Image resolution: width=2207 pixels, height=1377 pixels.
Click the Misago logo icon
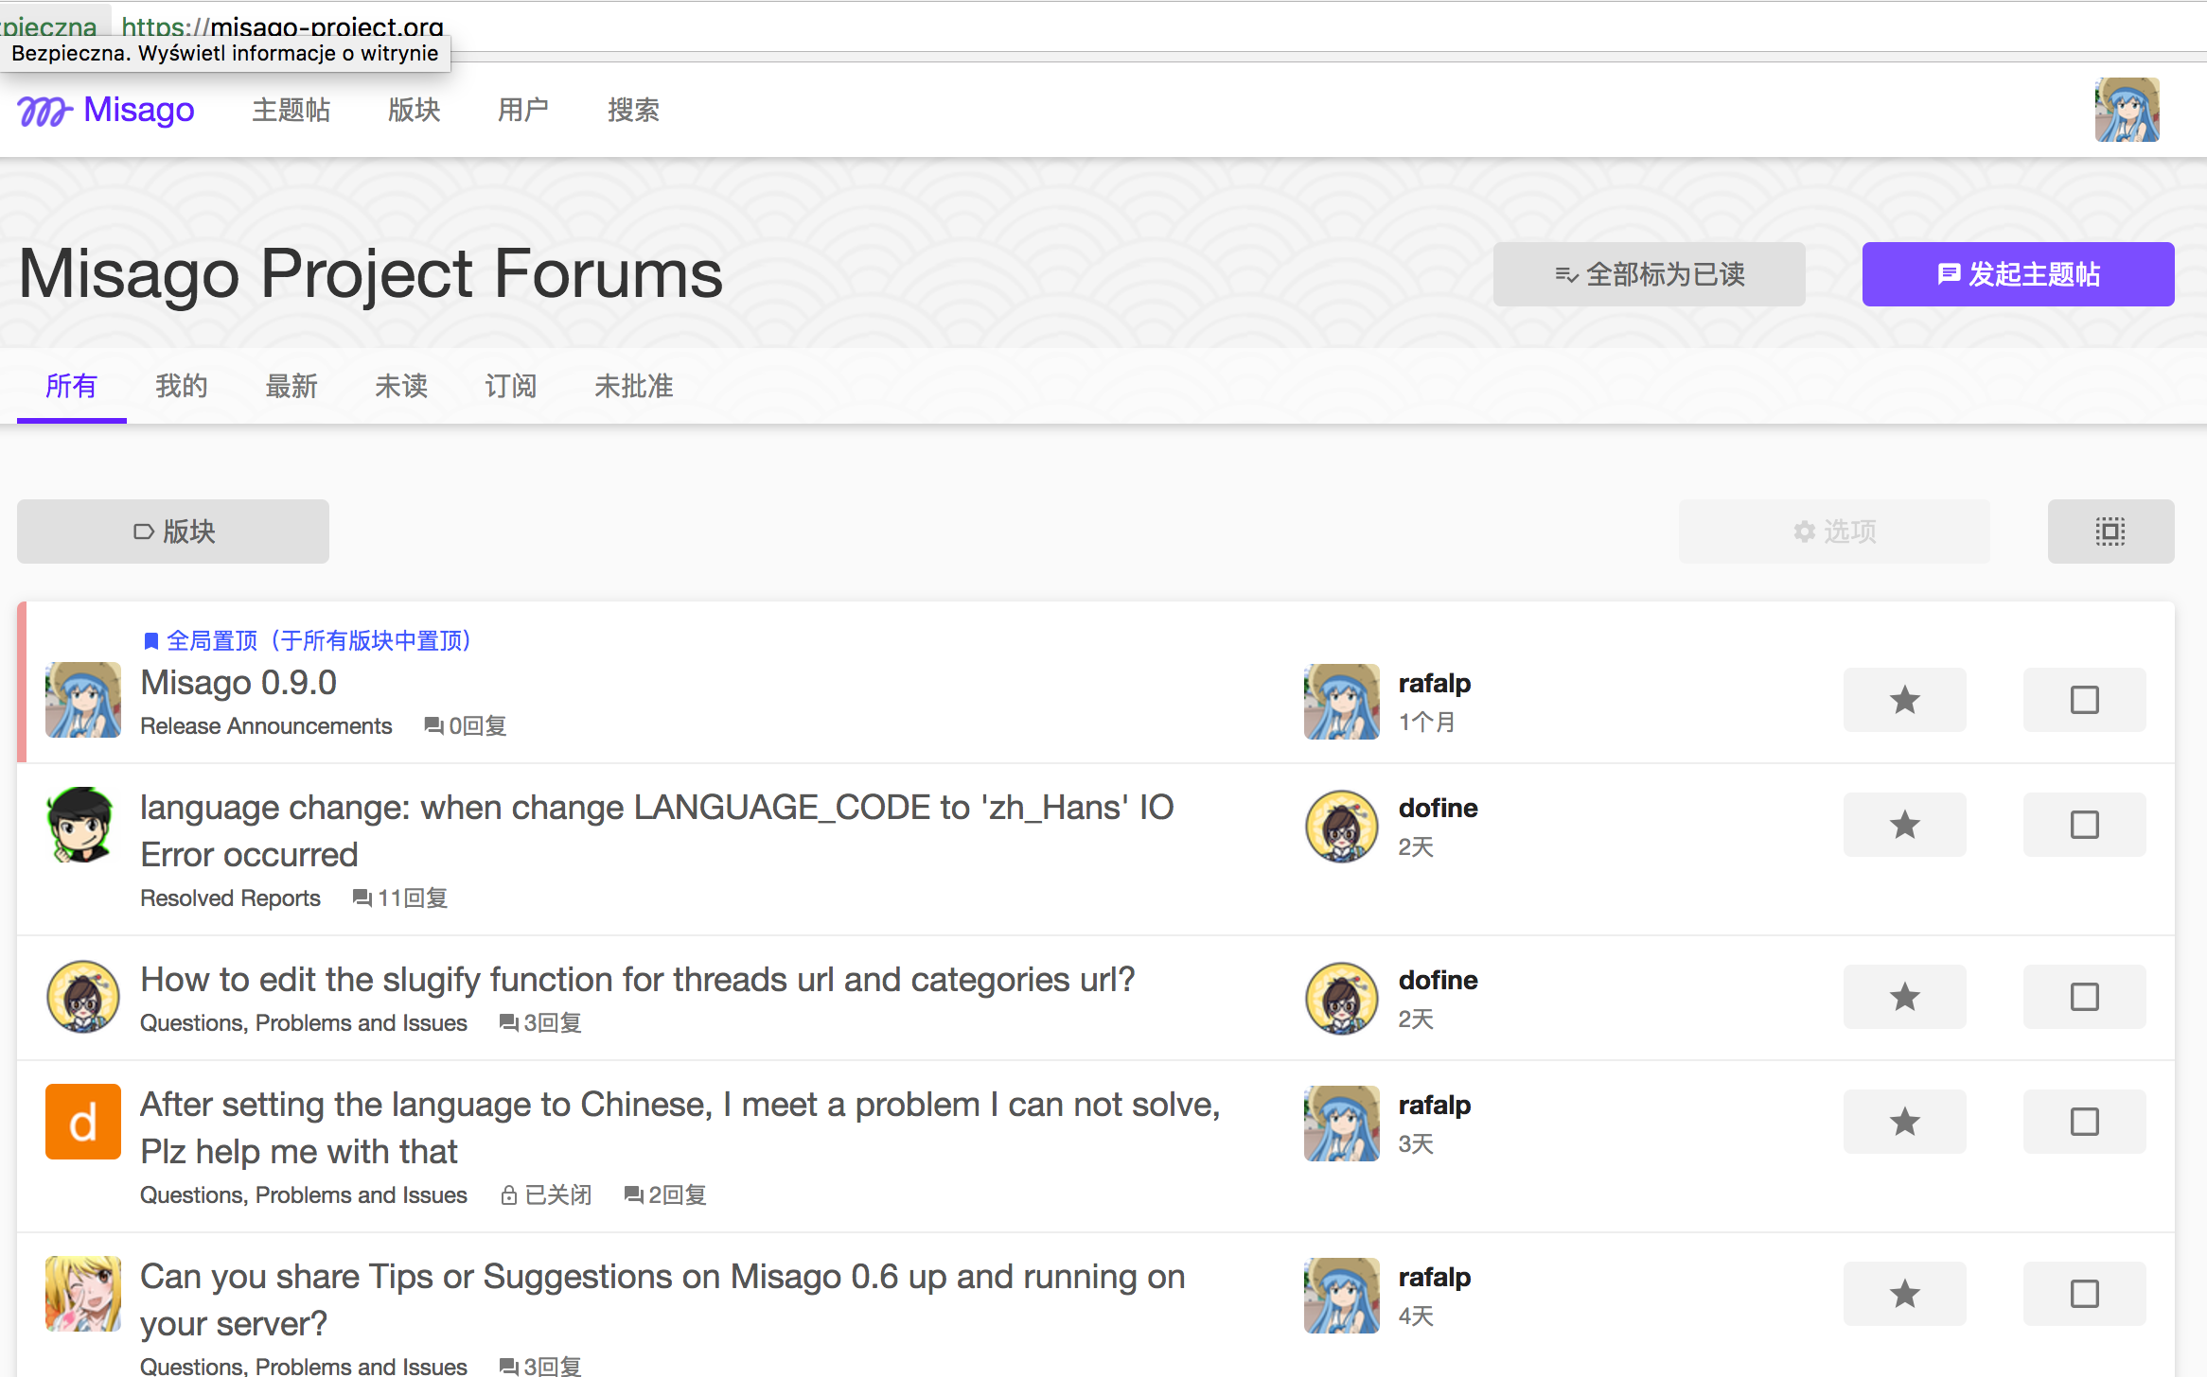[44, 111]
